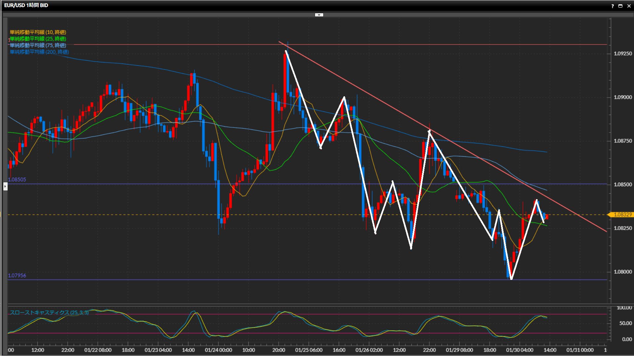The width and height of the screenshot is (634, 356).
Task: Click the Slow Stochastics indicator label
Action: [x=49, y=312]
